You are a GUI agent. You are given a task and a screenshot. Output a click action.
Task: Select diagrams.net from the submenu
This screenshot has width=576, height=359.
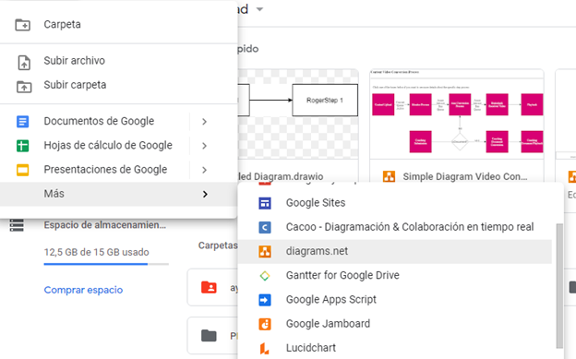click(395, 251)
